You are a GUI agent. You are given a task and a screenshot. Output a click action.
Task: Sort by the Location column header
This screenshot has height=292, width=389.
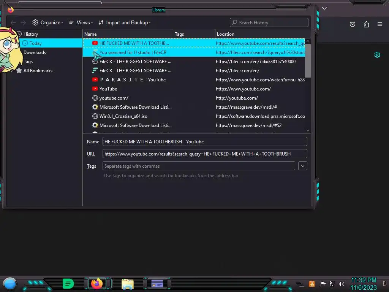tap(263, 34)
